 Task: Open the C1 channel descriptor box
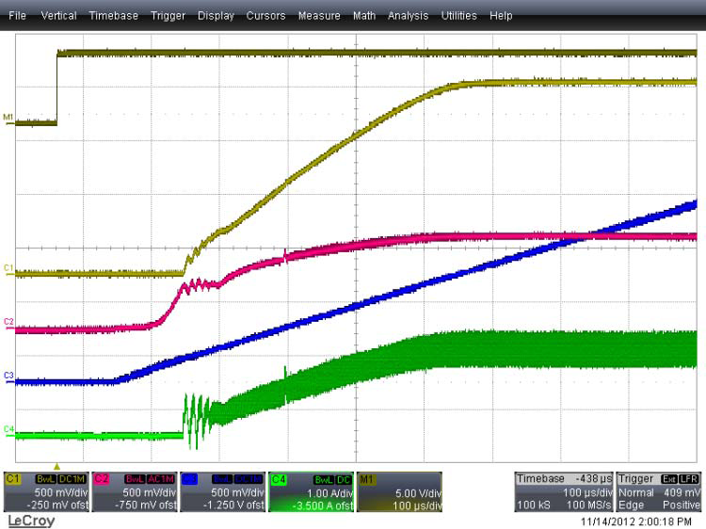pos(46,491)
